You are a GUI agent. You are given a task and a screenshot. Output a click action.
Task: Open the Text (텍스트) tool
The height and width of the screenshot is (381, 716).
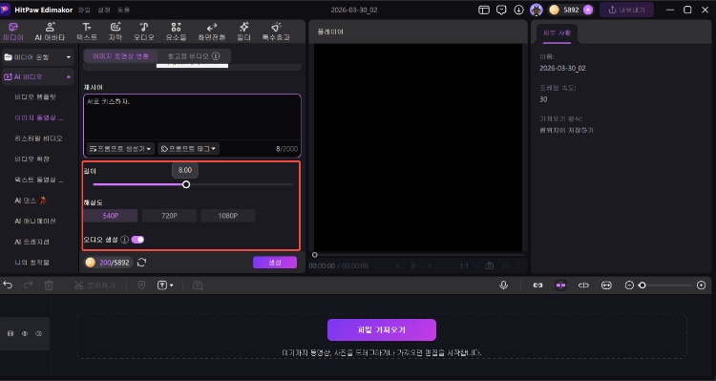86,32
